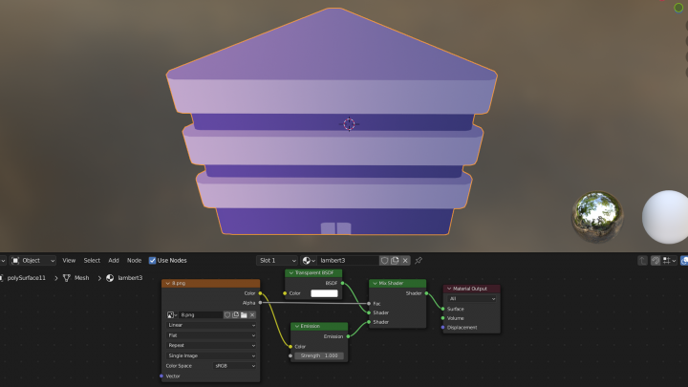The image size is (688, 387).
Task: Click the Surface input socket on Material Output
Action: pyautogui.click(x=442, y=309)
